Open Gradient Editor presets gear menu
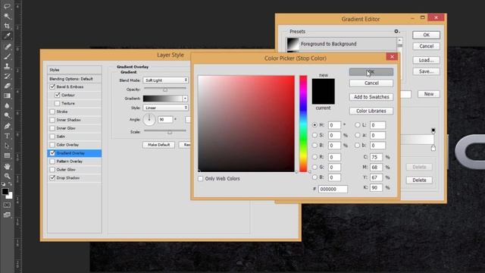The image size is (485, 273). pos(396,31)
